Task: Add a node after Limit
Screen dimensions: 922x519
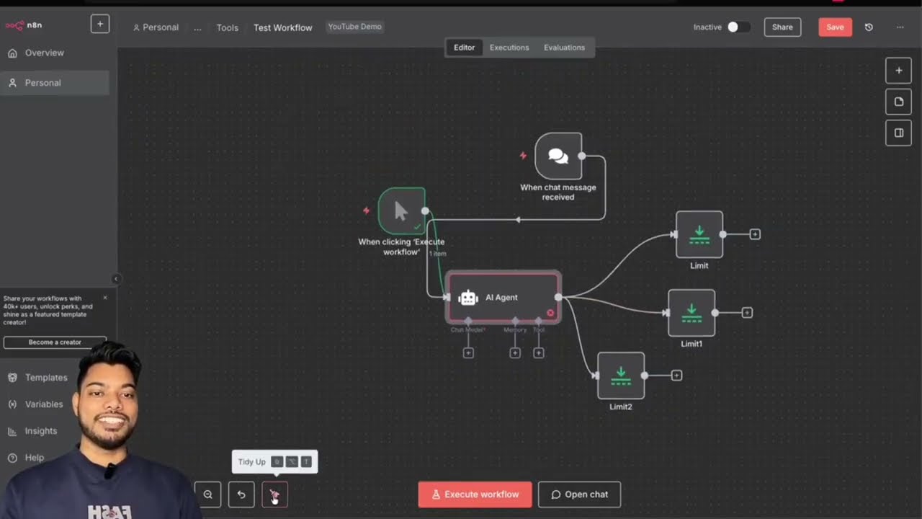Action: 755,234
